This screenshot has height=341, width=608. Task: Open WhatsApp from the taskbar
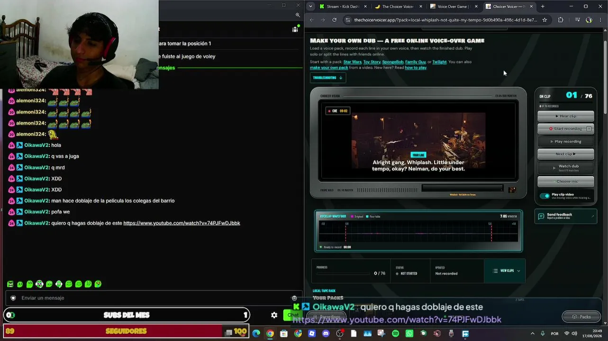(409, 333)
